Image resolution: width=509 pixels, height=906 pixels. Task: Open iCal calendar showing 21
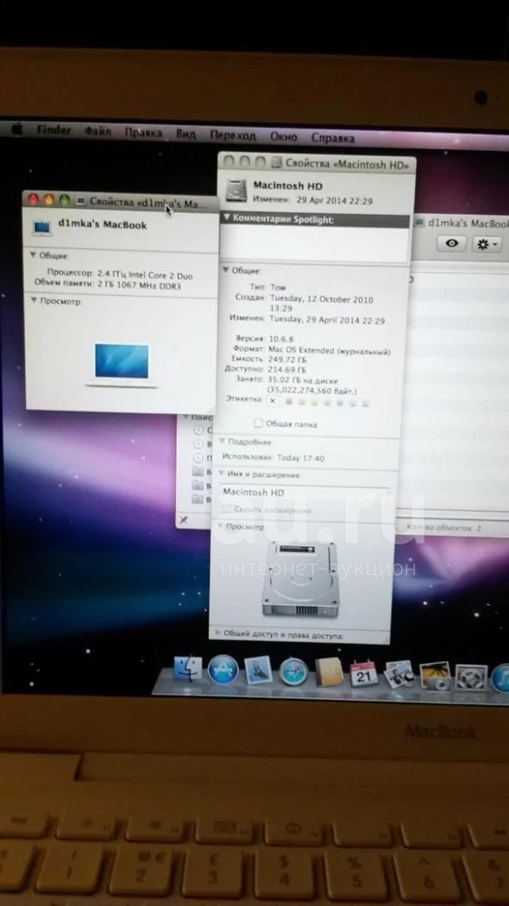coord(363,674)
